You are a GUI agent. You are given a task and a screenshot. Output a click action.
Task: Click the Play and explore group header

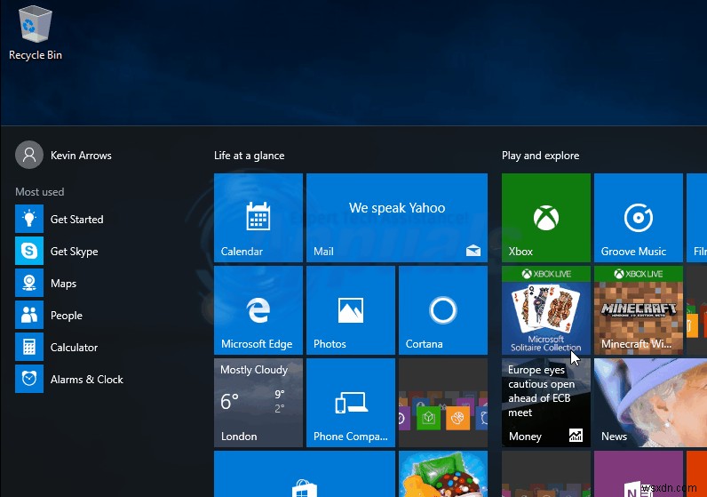tap(540, 156)
